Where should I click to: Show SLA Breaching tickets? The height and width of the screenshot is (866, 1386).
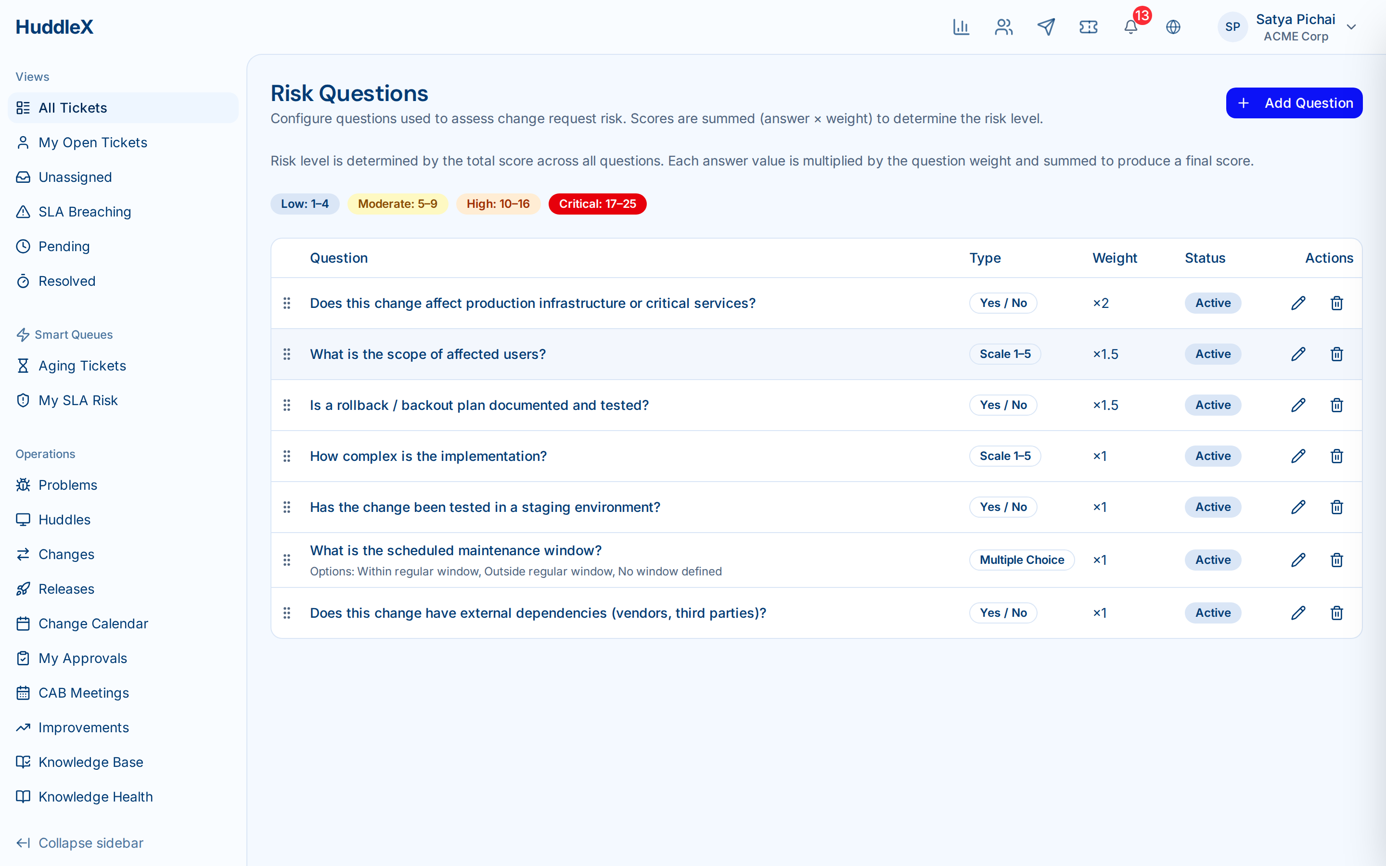pos(123,212)
